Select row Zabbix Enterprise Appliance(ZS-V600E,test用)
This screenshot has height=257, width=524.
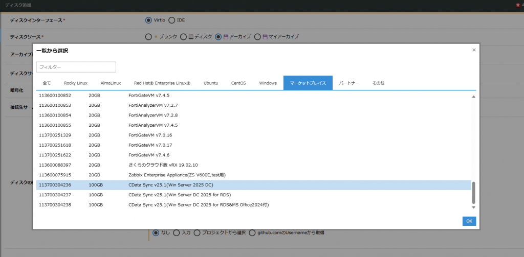click(254, 175)
